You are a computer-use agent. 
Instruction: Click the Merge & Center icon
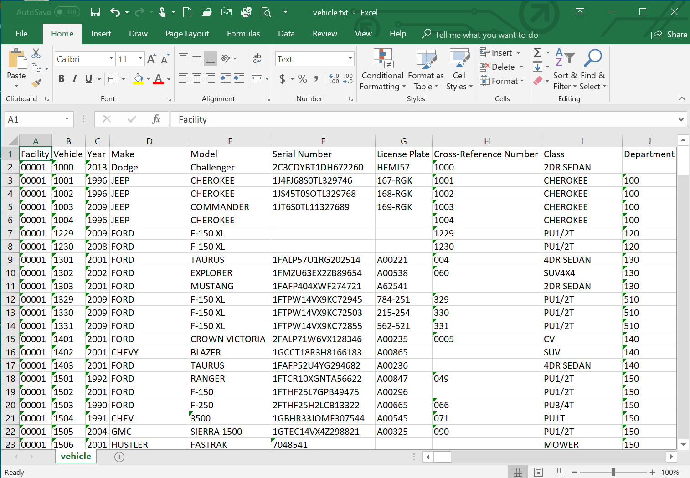pyautogui.click(x=257, y=78)
